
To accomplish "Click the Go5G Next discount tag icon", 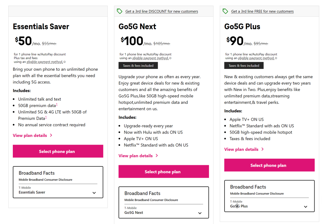I will click(120, 11).
